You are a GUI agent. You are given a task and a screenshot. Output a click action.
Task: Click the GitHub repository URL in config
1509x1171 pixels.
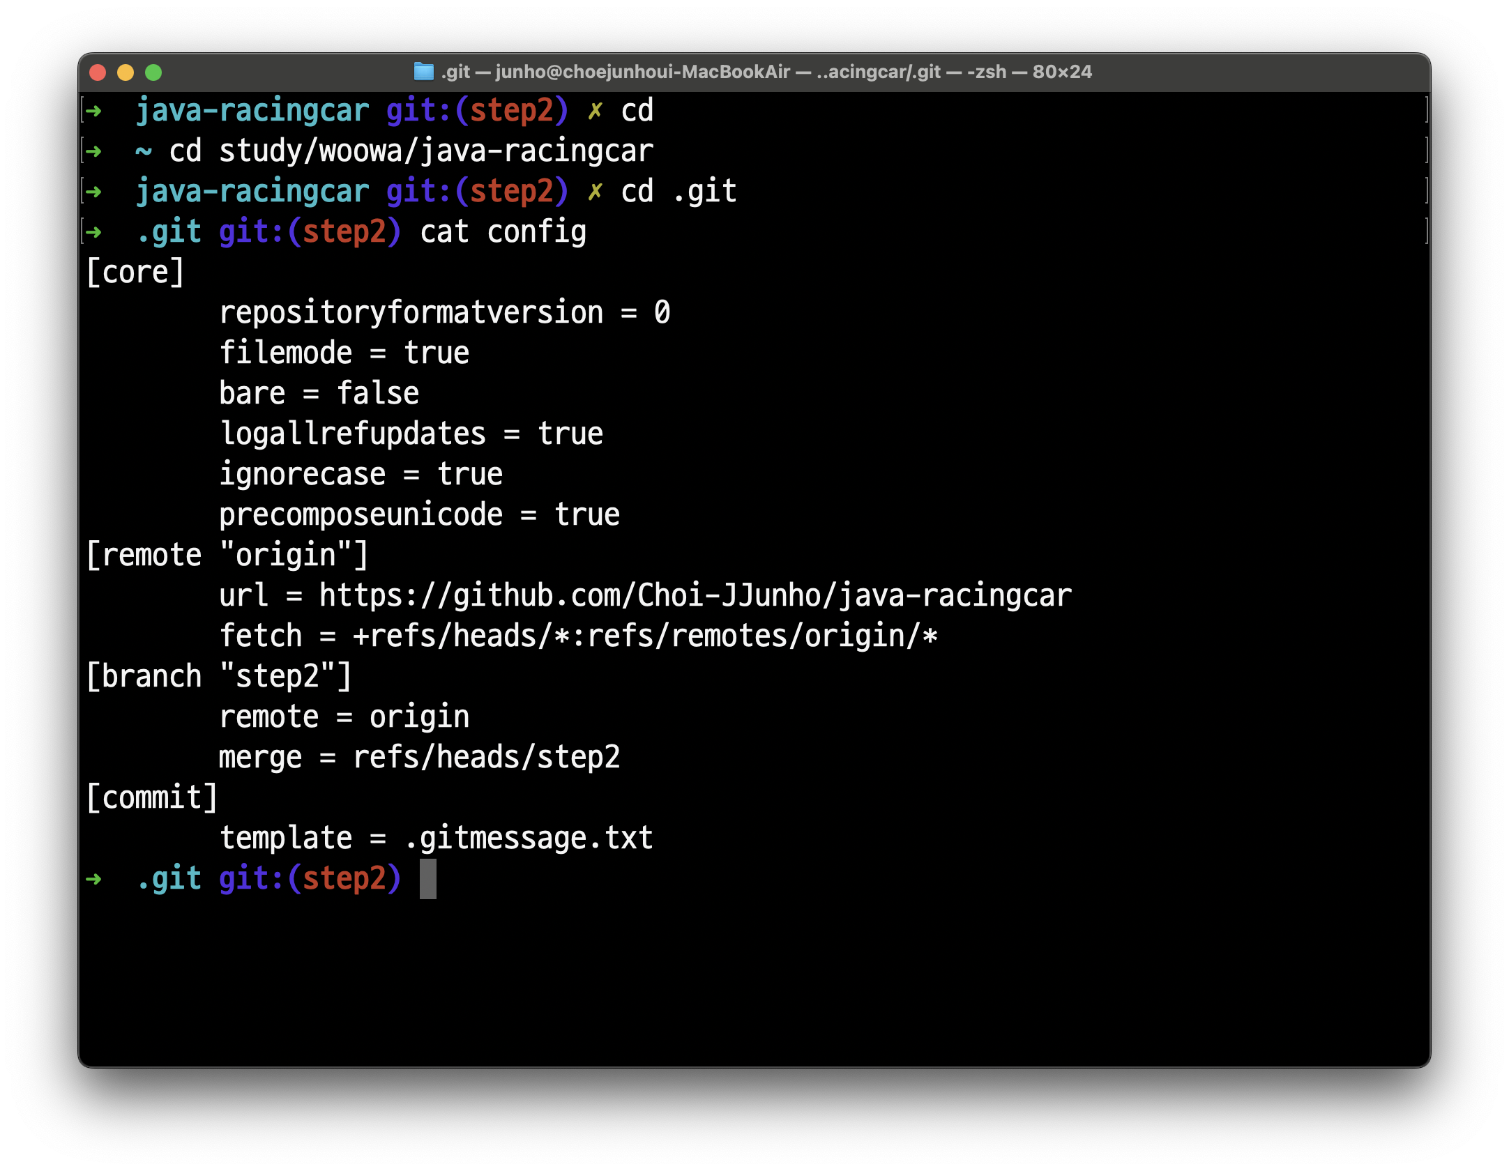click(x=695, y=596)
